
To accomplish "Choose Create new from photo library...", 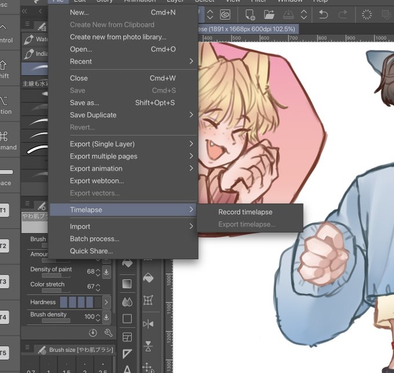I will [x=123, y=37].
